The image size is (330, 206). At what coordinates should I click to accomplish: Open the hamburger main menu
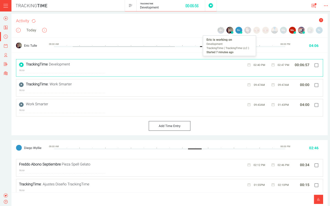click(x=6, y=6)
